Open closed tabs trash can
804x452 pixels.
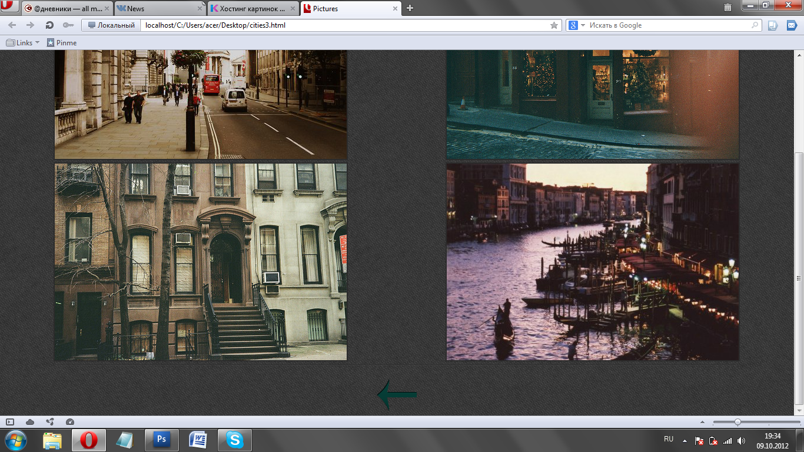[x=727, y=8]
